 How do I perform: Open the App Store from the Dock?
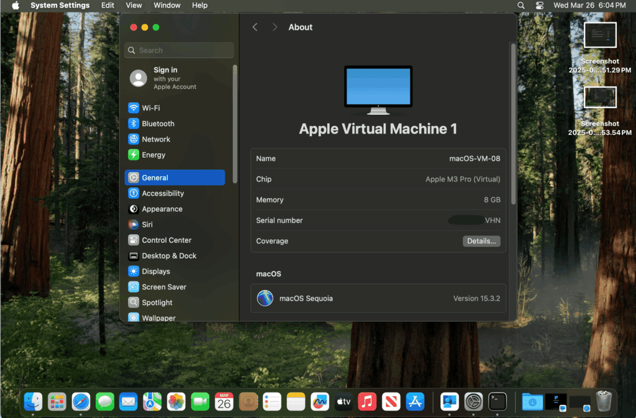pos(415,401)
